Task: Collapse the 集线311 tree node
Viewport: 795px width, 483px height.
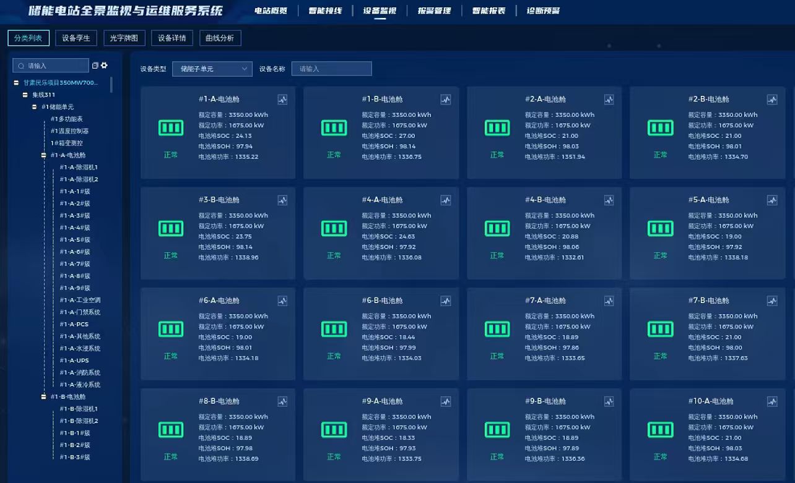Action: 25,95
